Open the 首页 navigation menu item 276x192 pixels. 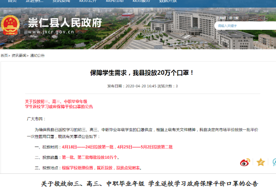point(12,1)
